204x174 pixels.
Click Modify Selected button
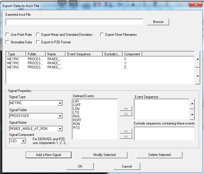point(104,155)
